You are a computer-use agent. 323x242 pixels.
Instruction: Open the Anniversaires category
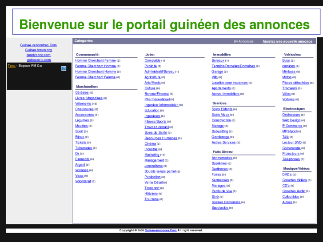tap(222, 158)
